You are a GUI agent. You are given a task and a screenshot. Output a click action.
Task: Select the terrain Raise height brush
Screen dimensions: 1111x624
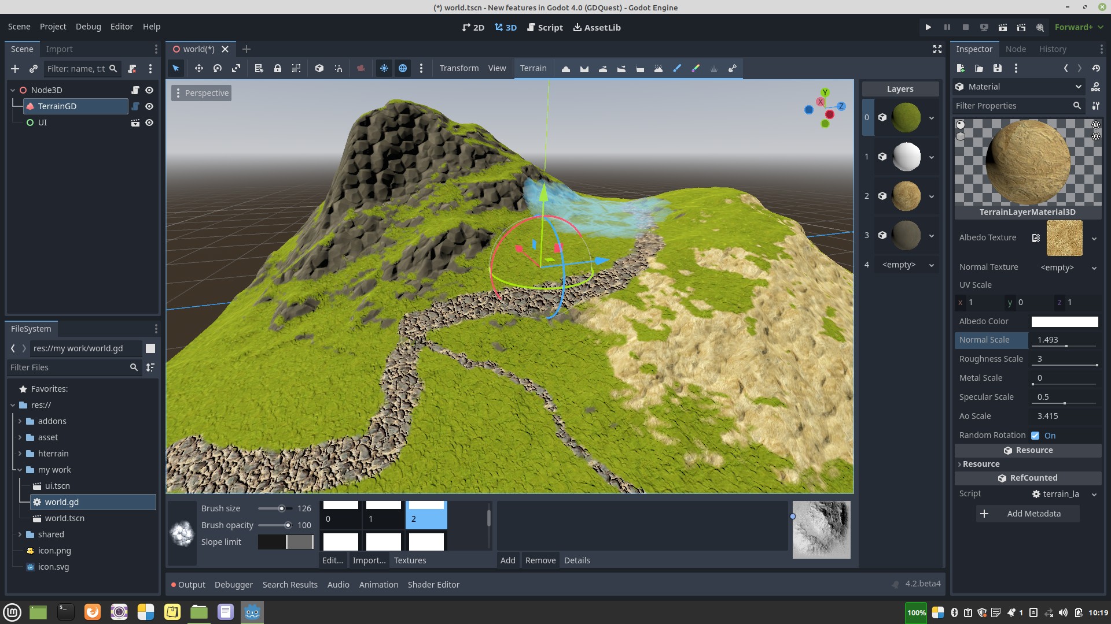(x=565, y=69)
